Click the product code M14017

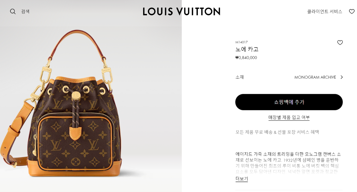[242, 42]
